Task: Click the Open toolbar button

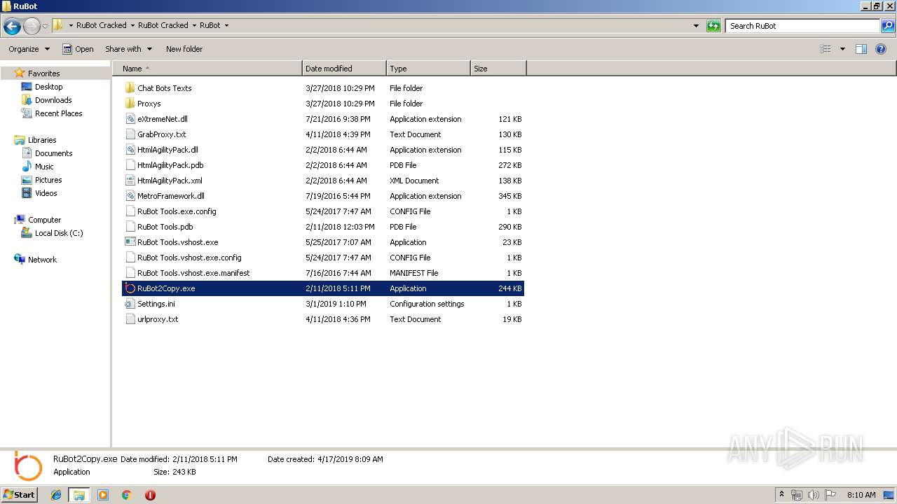Action: (x=78, y=49)
